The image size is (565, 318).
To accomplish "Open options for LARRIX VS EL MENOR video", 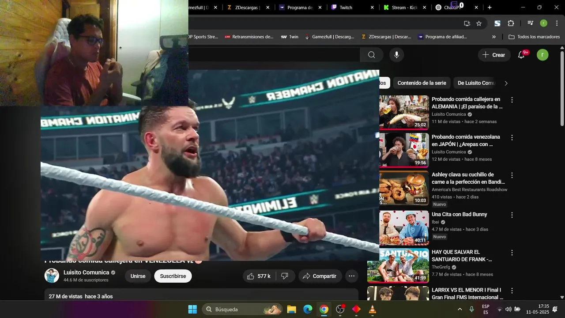I will tap(512, 291).
